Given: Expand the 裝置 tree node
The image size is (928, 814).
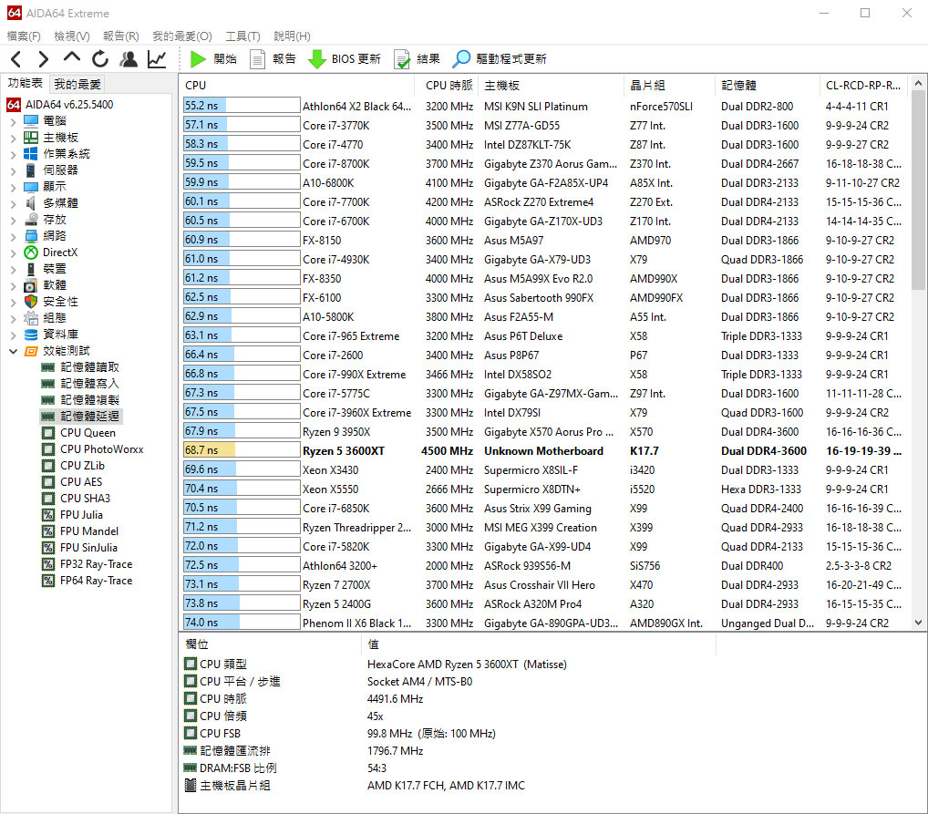Looking at the screenshot, I should click(x=13, y=270).
